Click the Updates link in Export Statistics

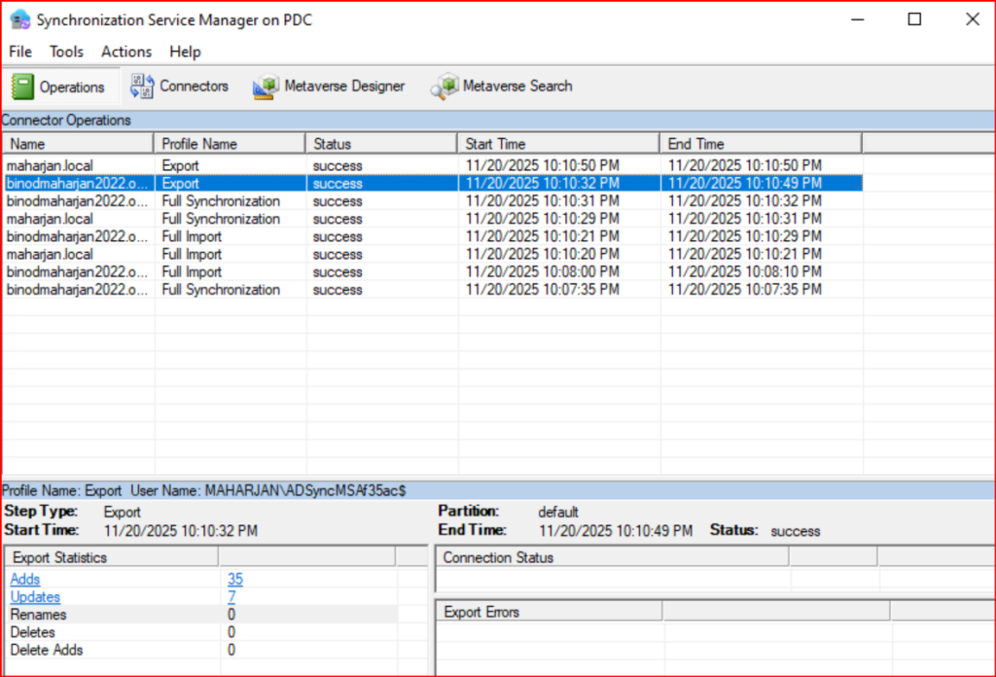[35, 597]
